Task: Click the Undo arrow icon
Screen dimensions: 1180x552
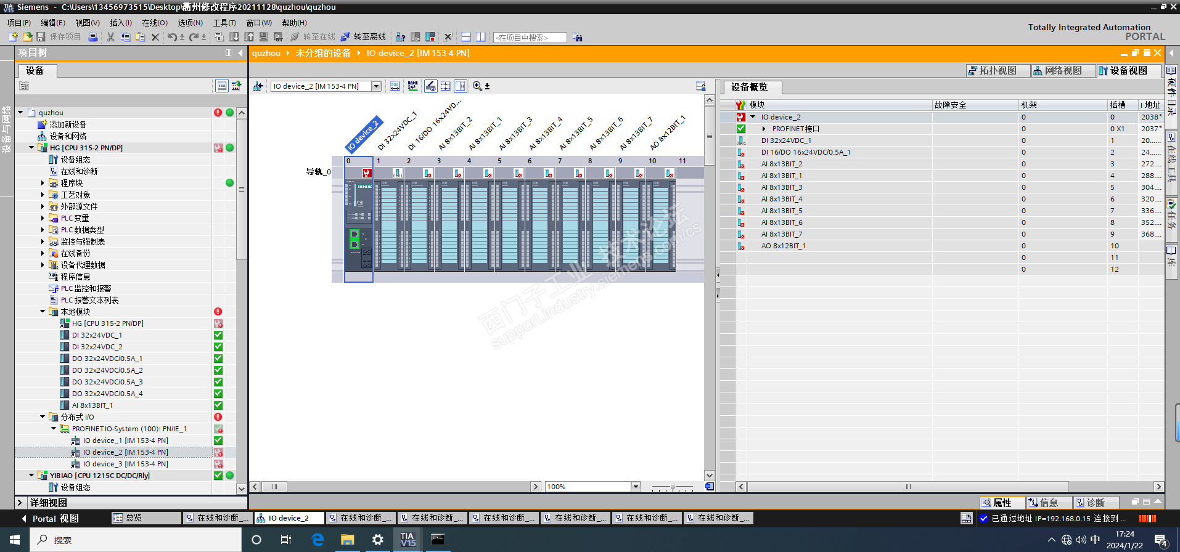Action: [172, 37]
